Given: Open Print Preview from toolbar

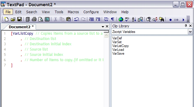Looking at the screenshot, I should (41, 19).
